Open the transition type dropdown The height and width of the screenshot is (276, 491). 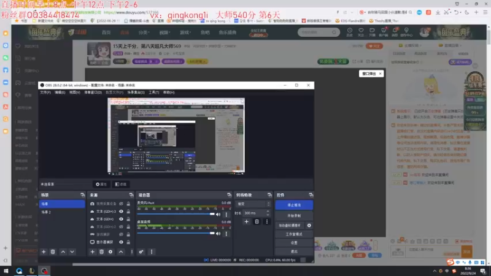253,204
